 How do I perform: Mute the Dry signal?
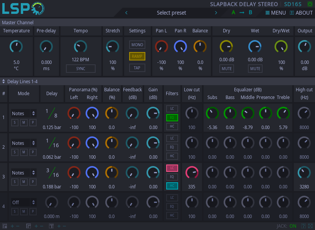coord(227,69)
